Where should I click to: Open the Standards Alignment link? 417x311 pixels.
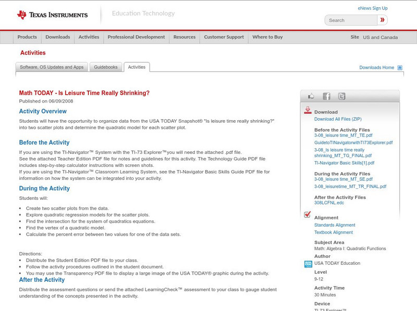335,225
